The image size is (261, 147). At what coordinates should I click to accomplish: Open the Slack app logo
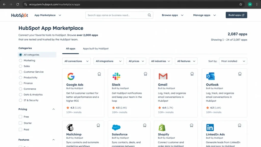116,76
